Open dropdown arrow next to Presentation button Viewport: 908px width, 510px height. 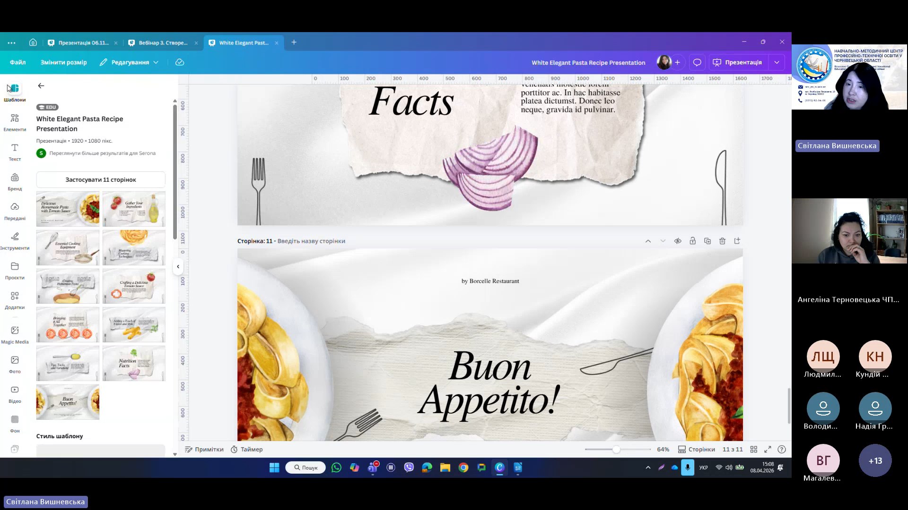pyautogui.click(x=777, y=62)
